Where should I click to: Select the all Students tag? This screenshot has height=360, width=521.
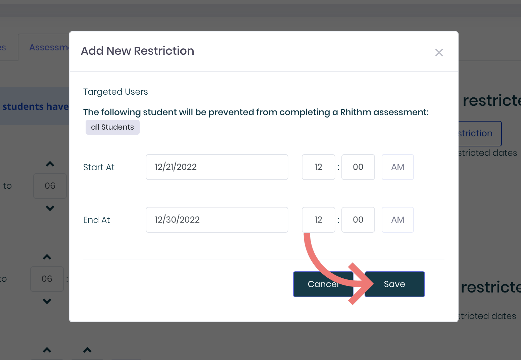(x=112, y=127)
